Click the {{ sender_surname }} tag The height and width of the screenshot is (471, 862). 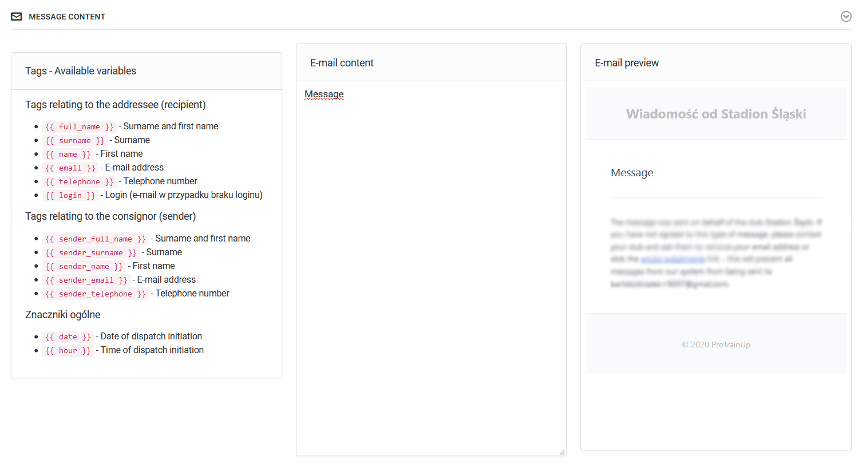click(x=91, y=253)
